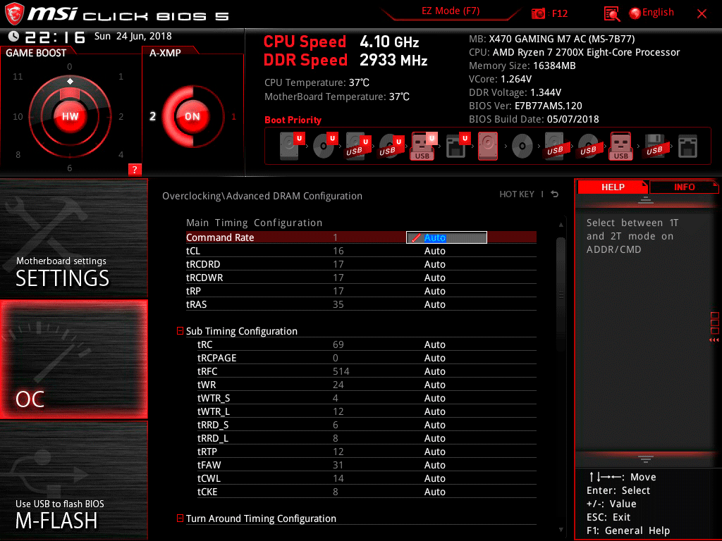Select the legacy USB hard disk boot icon
Viewport: 722px width, 541px height.
pos(555,147)
